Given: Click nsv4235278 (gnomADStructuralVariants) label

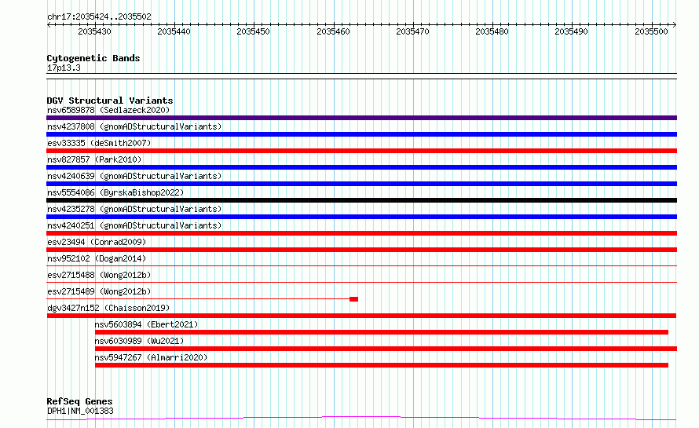Looking at the screenshot, I should pos(134,209).
